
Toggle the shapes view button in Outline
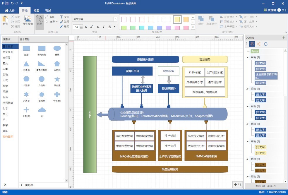(x=252, y=44)
